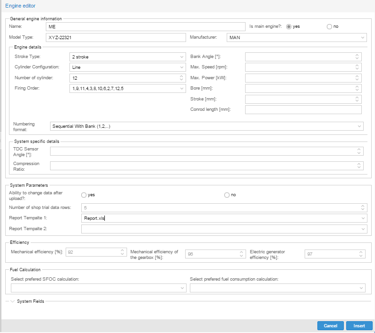
Task: Open the Numbering format dropdown
Action: 207,126
